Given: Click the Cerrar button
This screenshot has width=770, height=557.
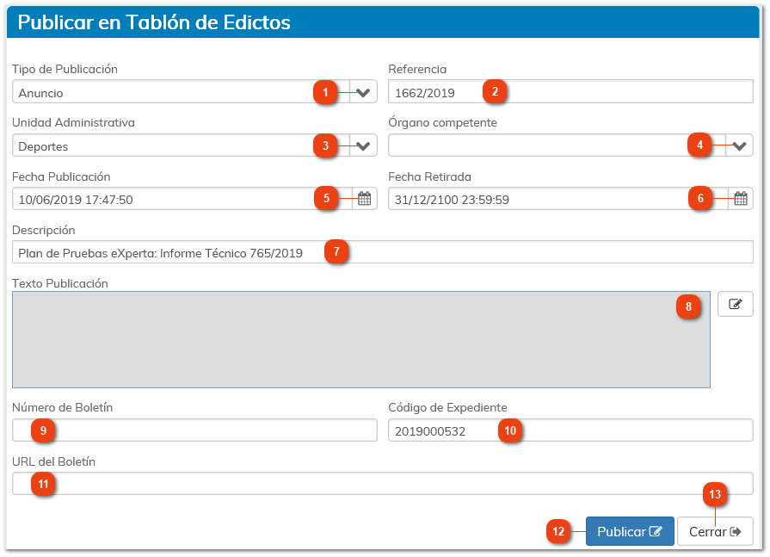Looking at the screenshot, I should pos(715,530).
